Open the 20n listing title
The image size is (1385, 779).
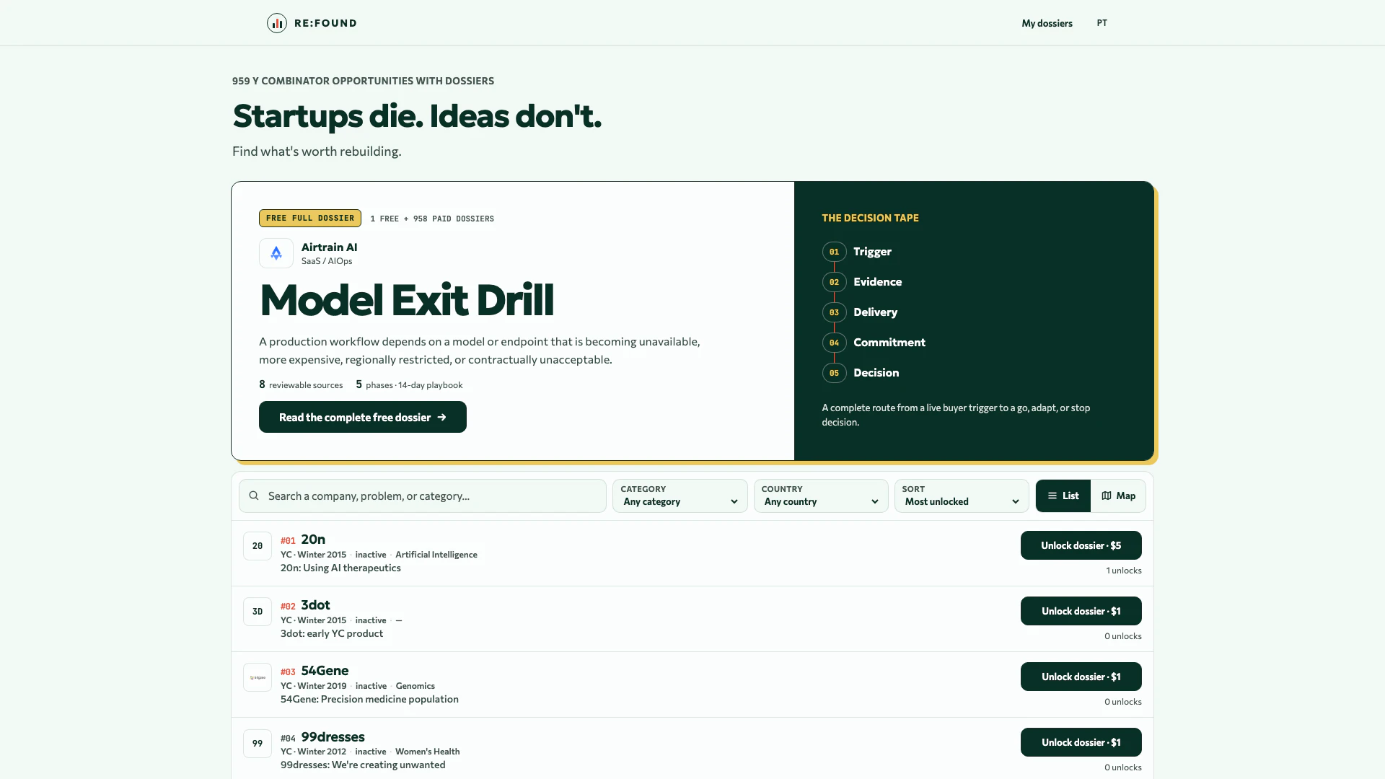(313, 540)
